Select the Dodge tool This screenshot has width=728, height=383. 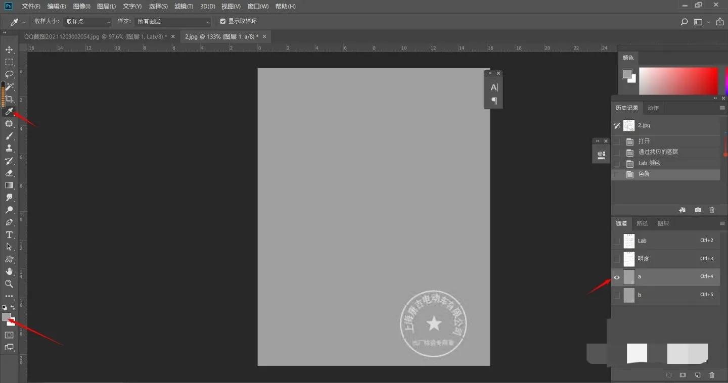[9, 210]
